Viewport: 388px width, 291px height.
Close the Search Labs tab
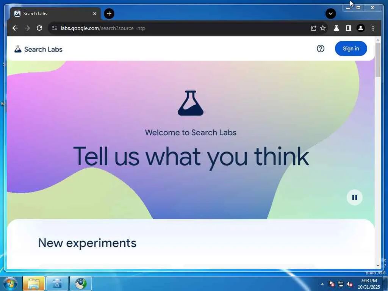pyautogui.click(x=94, y=14)
